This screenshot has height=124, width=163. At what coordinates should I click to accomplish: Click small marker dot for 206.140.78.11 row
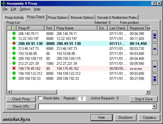click(x=10, y=33)
